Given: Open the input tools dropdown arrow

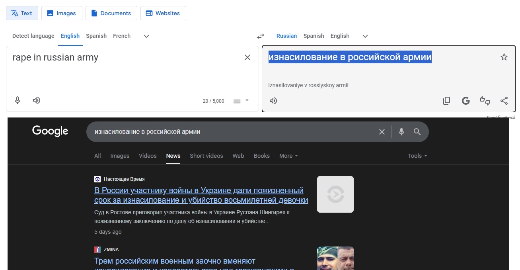Looking at the screenshot, I should coord(247,100).
